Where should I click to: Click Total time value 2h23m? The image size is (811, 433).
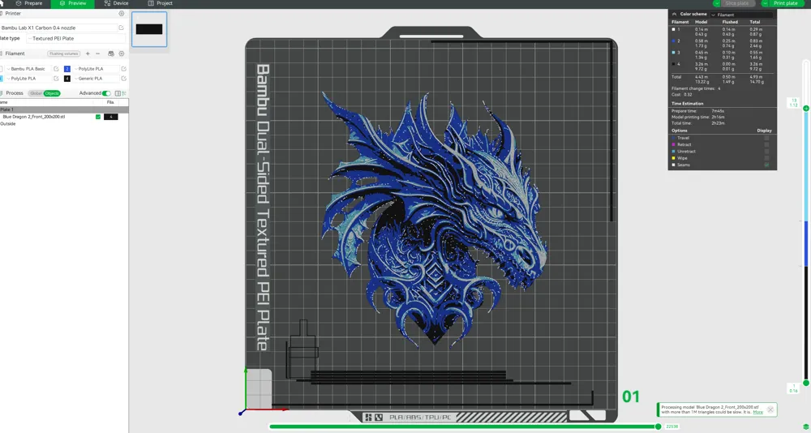click(719, 123)
